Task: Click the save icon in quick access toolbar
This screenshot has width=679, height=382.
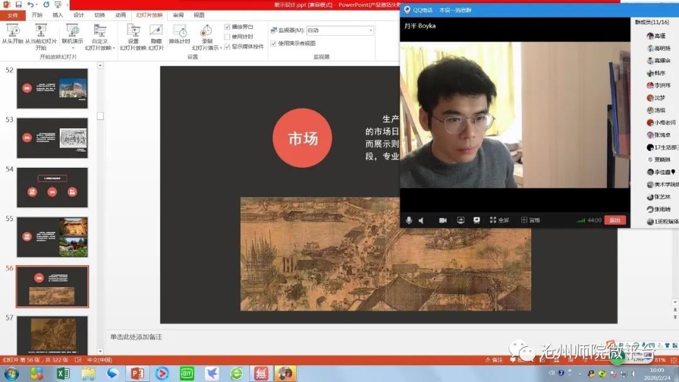Action: [x=18, y=4]
